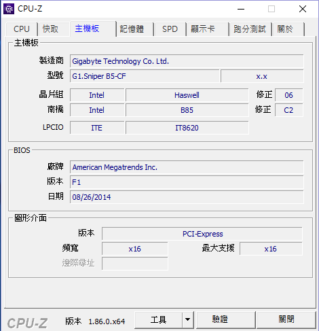Screen dimensions: 319x331
Task: Click the model revision field x.x
Action: (262, 76)
